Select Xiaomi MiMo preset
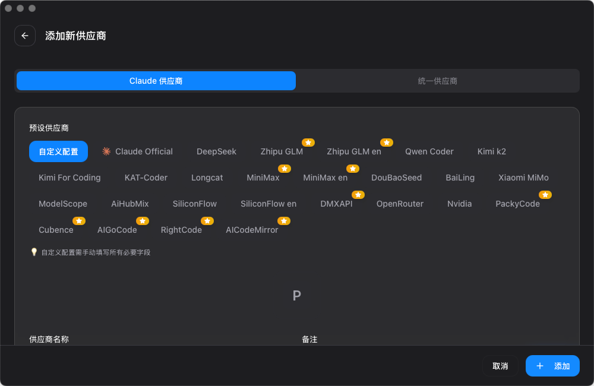594x386 pixels. pos(523,178)
